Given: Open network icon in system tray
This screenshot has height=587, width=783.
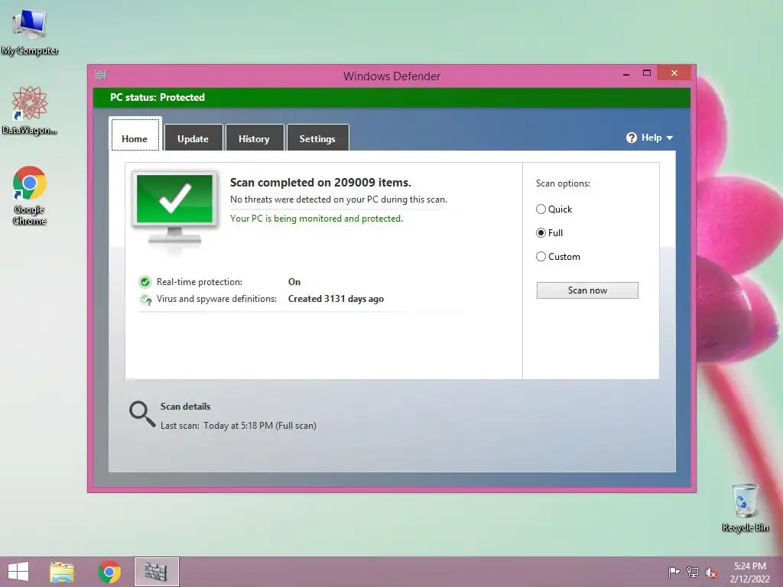Looking at the screenshot, I should coord(693,572).
